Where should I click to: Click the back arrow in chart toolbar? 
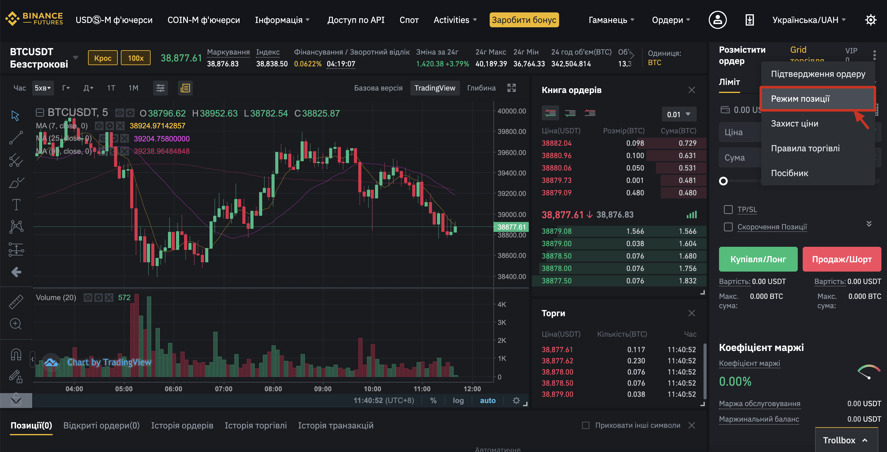(16, 272)
